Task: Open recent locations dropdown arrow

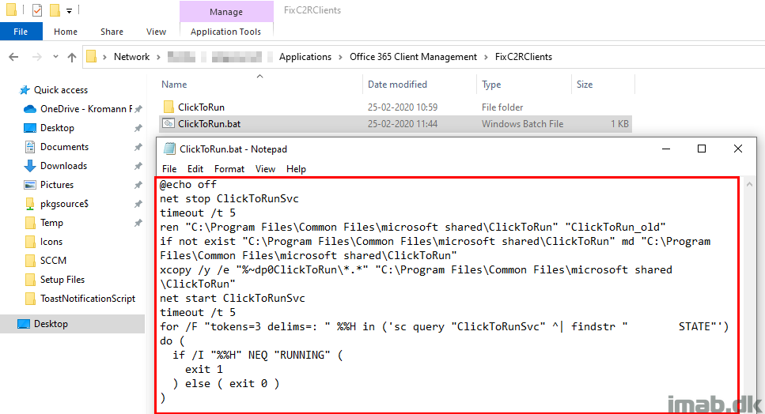Action: (55, 57)
